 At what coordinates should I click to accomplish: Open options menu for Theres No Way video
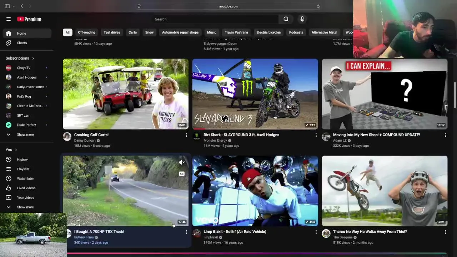coord(445,232)
